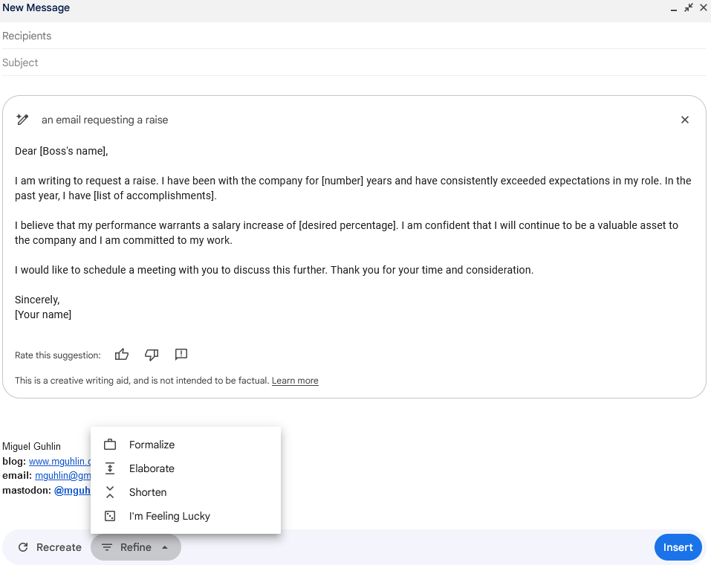Click the Formalize briefcase icon
The height and width of the screenshot is (568, 711).
pos(110,445)
